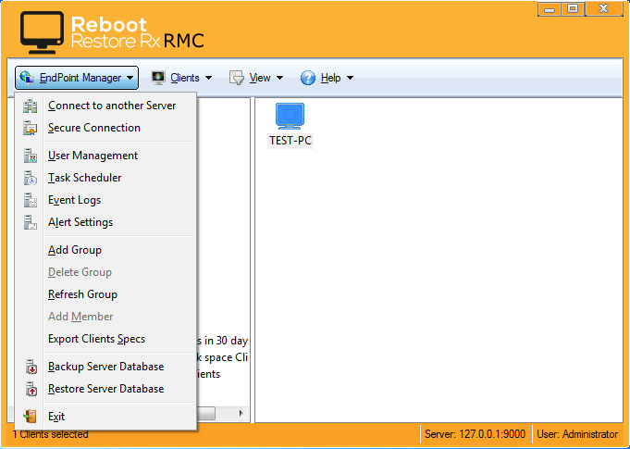Screen dimensions: 630x449
Task: Minimize the RMC window
Action: [550, 9]
